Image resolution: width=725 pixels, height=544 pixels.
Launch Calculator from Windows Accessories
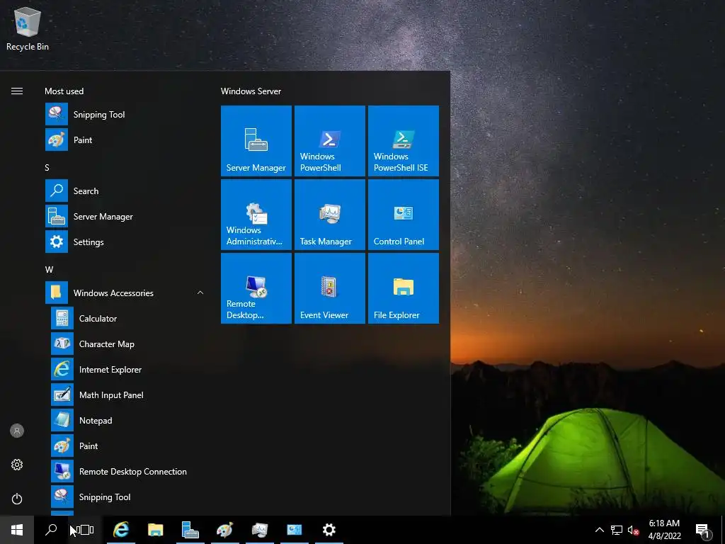[x=127, y=318]
